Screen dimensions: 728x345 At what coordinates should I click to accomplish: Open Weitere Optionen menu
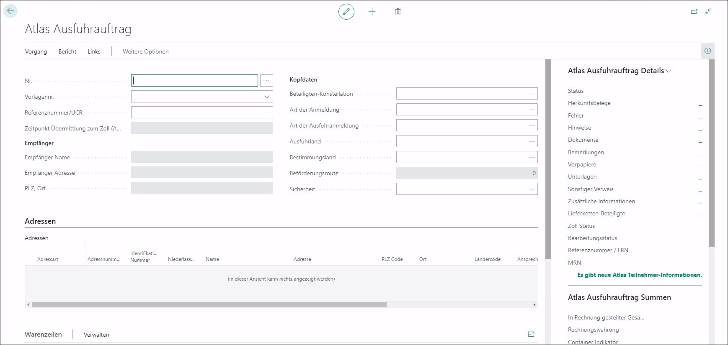click(x=146, y=51)
